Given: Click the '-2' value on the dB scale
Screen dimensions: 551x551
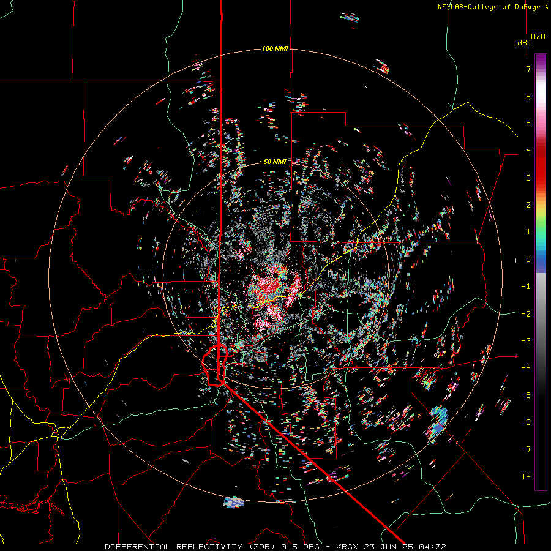Looking at the screenshot, I should coord(526,313).
